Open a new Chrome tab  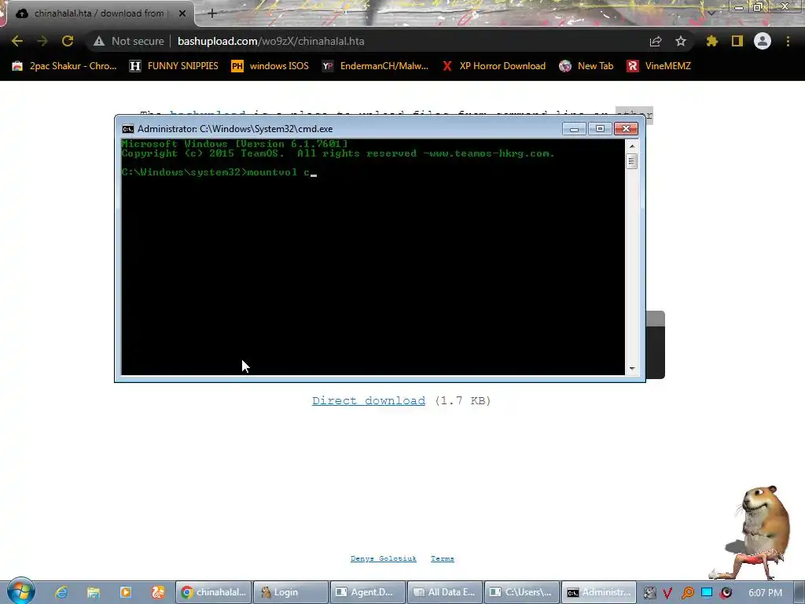212,14
